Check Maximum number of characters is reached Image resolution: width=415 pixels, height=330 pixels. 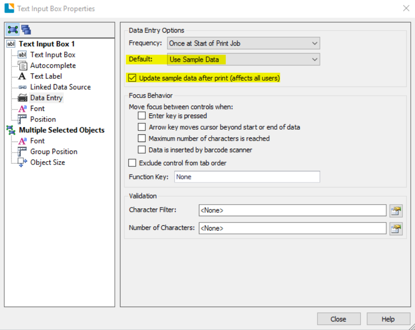[142, 139]
